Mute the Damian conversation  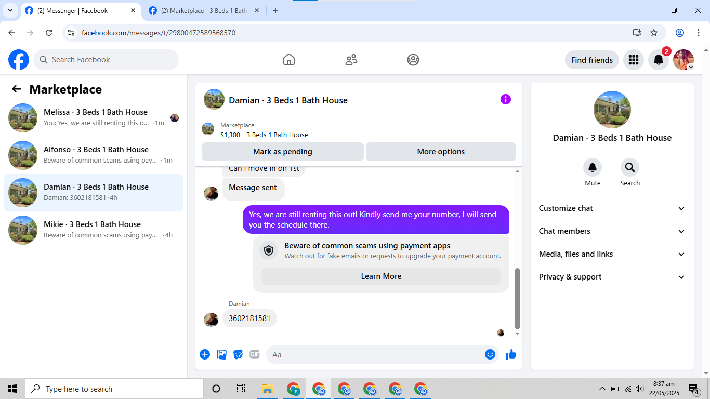[593, 167]
